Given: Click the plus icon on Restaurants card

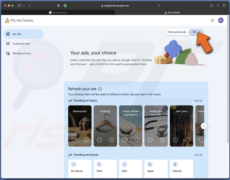Looking at the screenshot, I should [86, 140].
